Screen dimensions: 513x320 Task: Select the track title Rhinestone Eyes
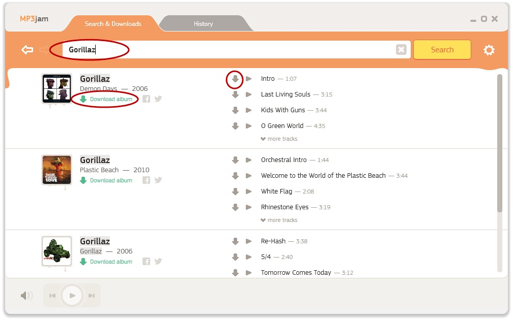[x=284, y=207]
